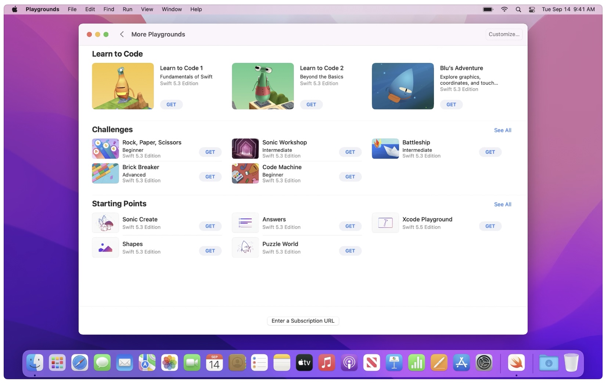
Task: Click the Xcode Playground title text
Action: 427,219
